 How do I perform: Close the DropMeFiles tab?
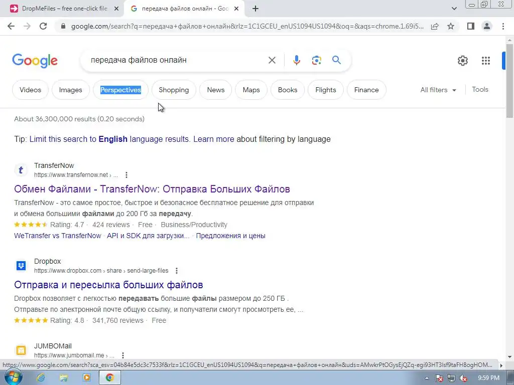coord(116,9)
